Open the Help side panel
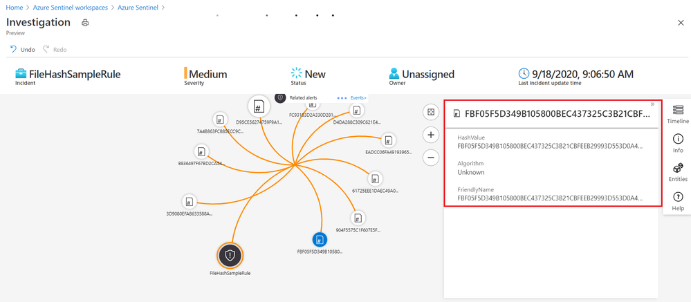Screen dimensions: 691x302 (x=678, y=201)
